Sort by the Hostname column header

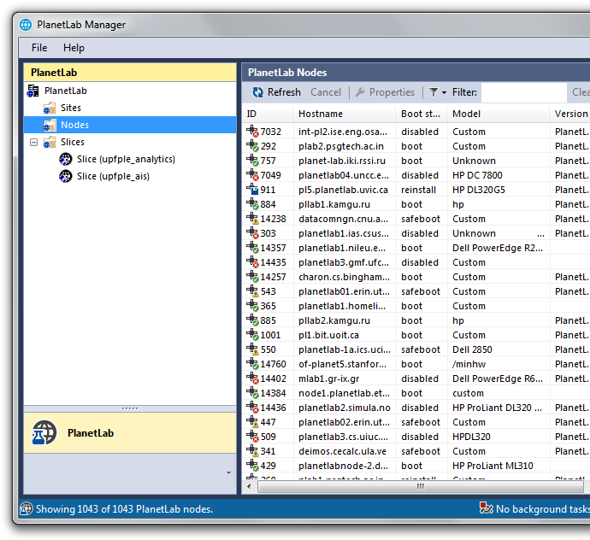point(345,114)
